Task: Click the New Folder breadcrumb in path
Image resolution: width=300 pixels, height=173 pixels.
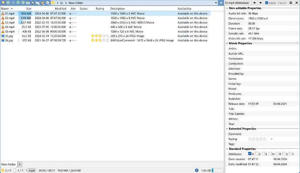Action: tap(76, 3)
